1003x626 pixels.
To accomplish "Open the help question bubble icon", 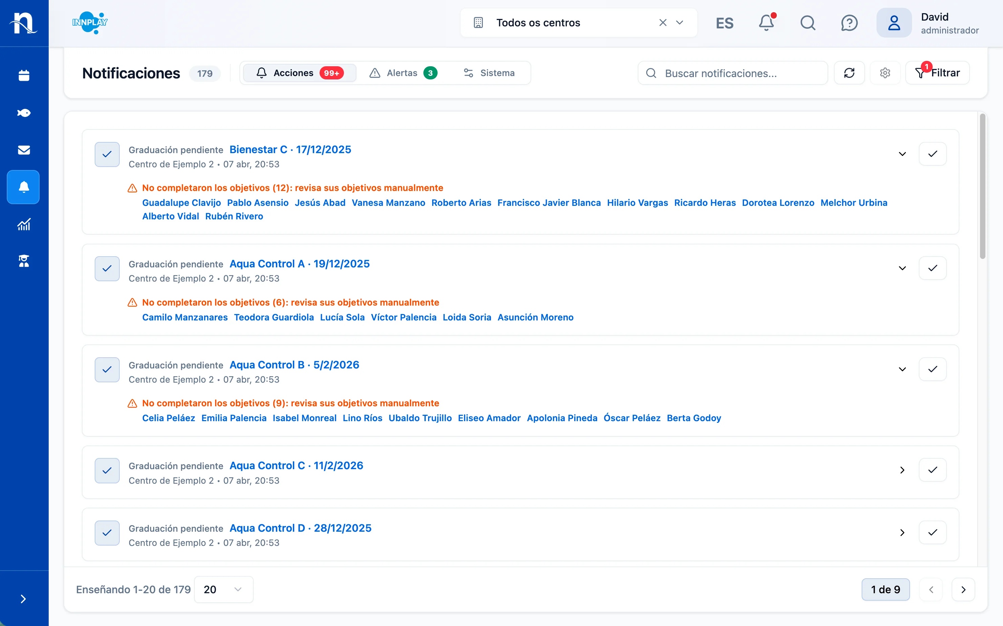I will [x=849, y=23].
